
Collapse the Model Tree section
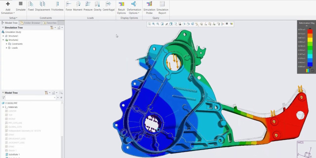tap(3, 93)
